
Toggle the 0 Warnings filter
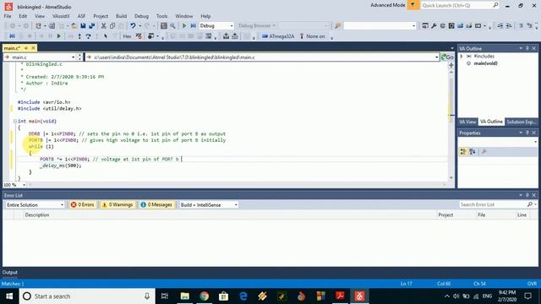117,204
